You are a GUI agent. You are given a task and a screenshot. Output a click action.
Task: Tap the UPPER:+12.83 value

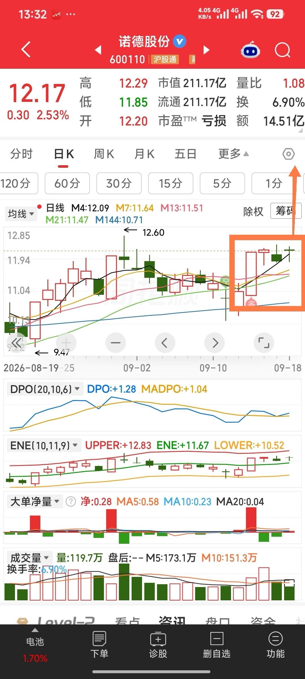pos(118,445)
